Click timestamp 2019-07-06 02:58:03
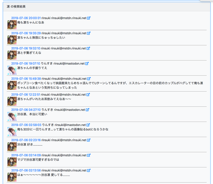Viewport: 213px width, 184px height. (x=26, y=125)
